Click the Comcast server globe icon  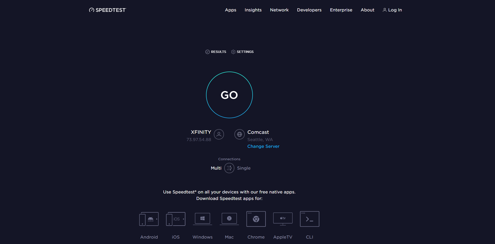click(240, 134)
